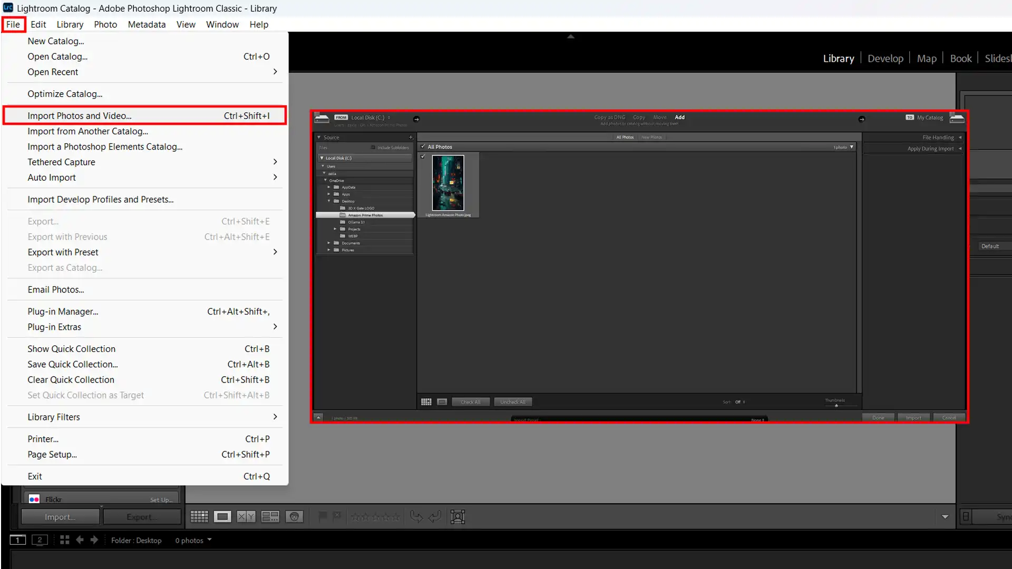Screen dimensions: 1012x569
Task: Expand the AppData folder in Source tree
Action: click(x=329, y=187)
